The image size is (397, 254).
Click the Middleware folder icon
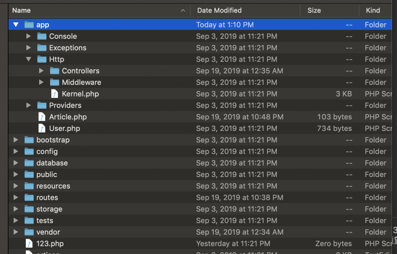pos(55,82)
